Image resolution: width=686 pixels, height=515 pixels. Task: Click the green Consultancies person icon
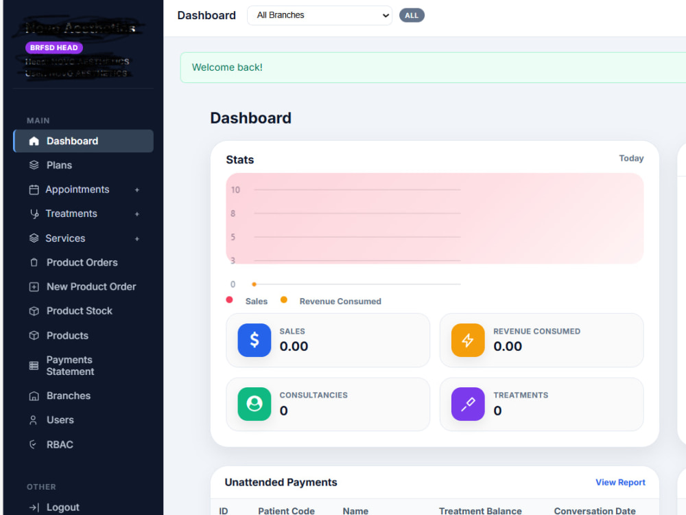tap(255, 404)
